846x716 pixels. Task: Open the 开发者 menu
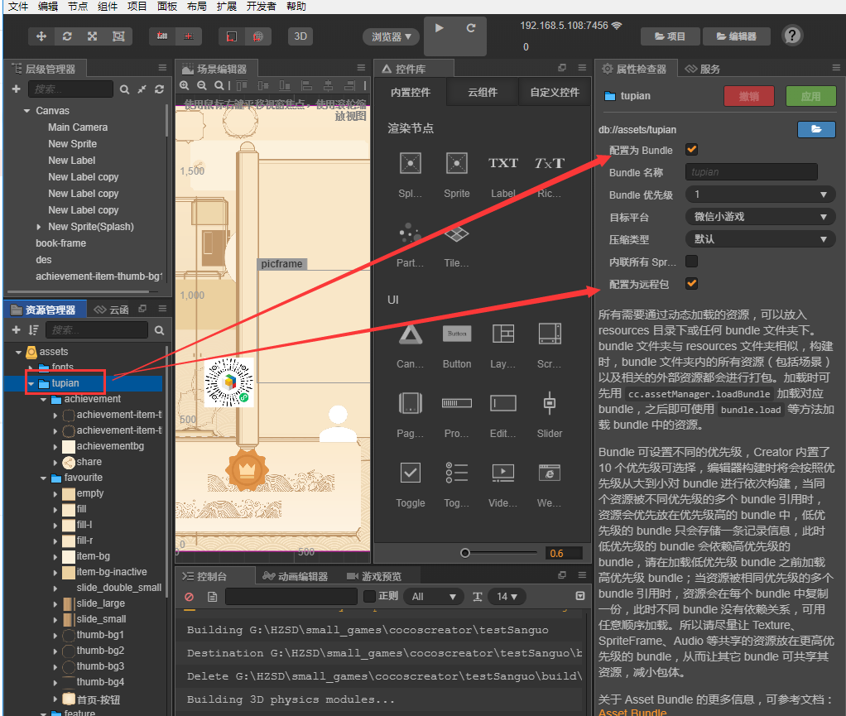point(261,7)
